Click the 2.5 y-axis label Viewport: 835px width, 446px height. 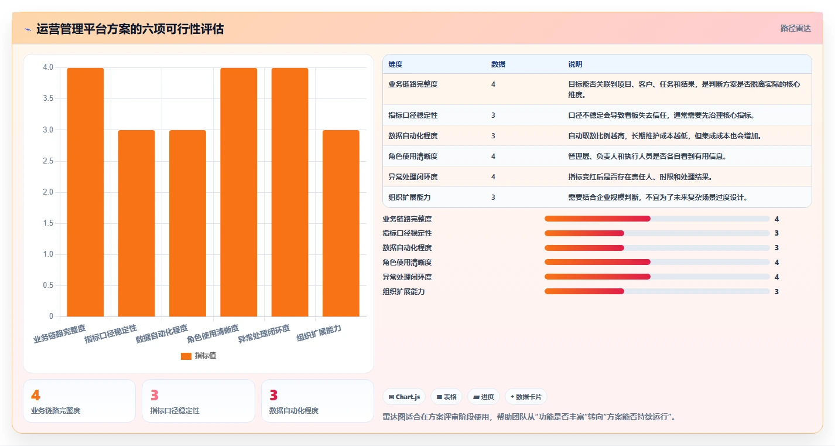[x=48, y=161]
